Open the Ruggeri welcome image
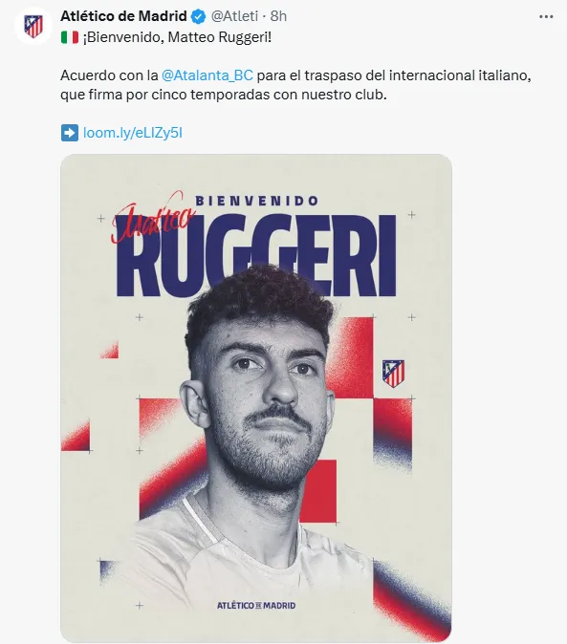Viewport: 567px width, 644px height. 256,397
